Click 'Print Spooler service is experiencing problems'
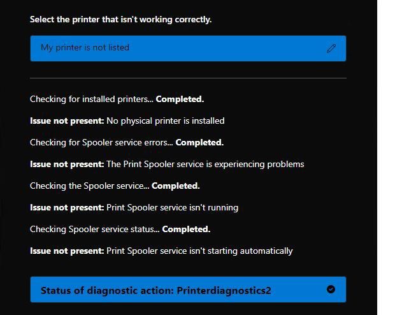 pyautogui.click(x=205, y=164)
